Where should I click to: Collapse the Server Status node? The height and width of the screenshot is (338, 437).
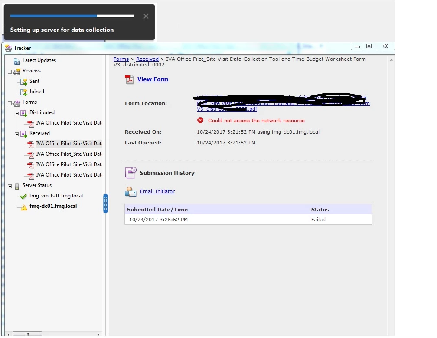click(10, 186)
